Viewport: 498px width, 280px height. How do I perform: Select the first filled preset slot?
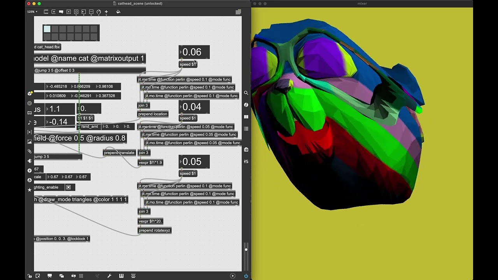pyautogui.click(x=47, y=29)
